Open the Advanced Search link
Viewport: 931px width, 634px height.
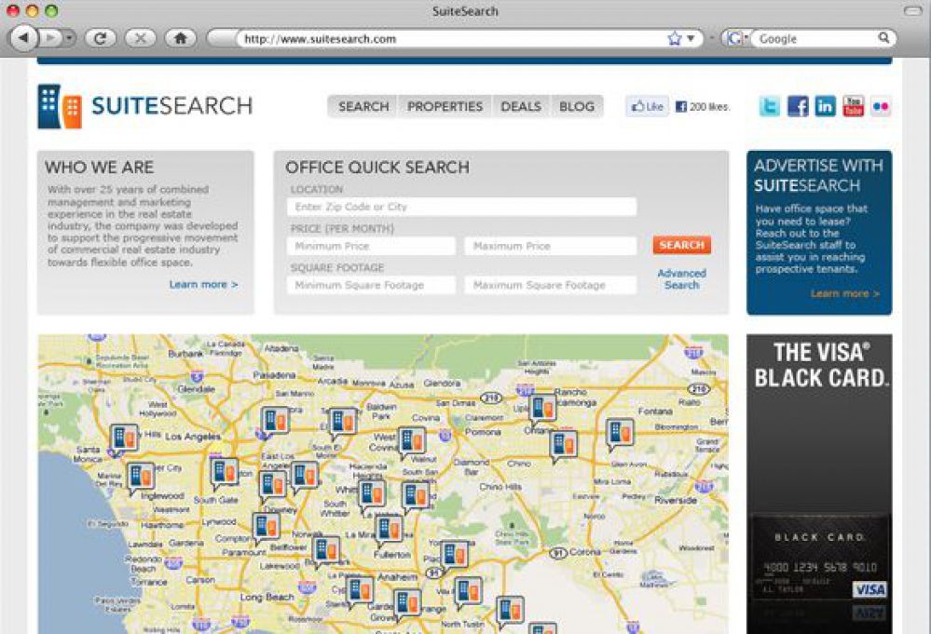[x=681, y=279]
